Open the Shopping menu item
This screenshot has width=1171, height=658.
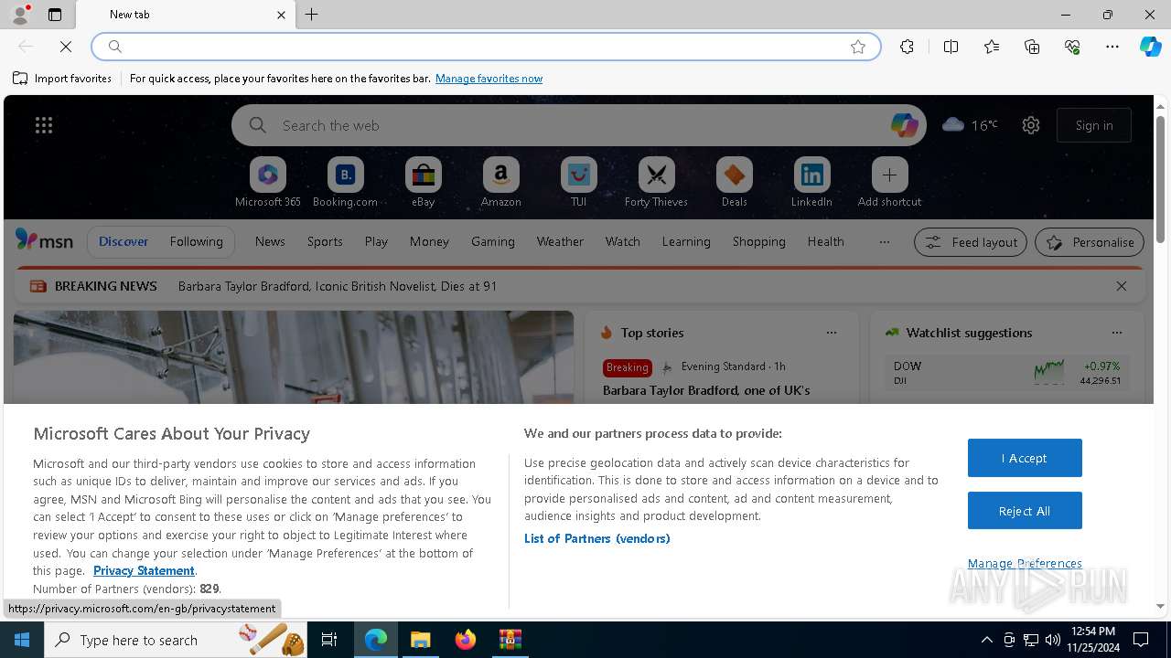coord(758,241)
